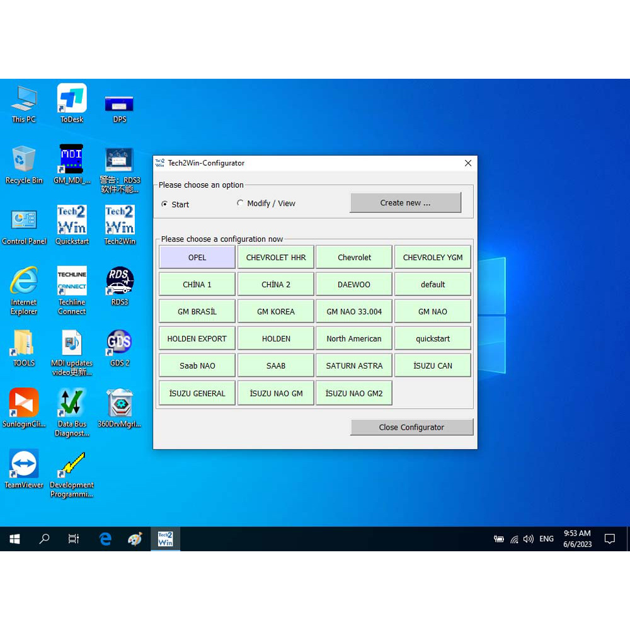Choose the İSUZU GENERAL configuration
This screenshot has height=630, width=630.
tap(197, 393)
